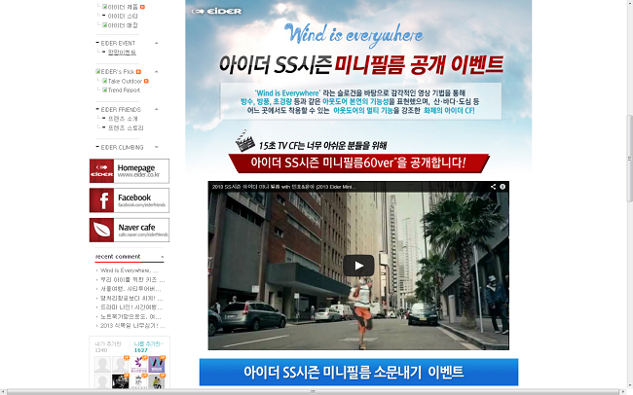Open comment '서울여행, 시티투어버...'
Image resolution: width=633 pixels, height=395 pixels.
pos(130,289)
